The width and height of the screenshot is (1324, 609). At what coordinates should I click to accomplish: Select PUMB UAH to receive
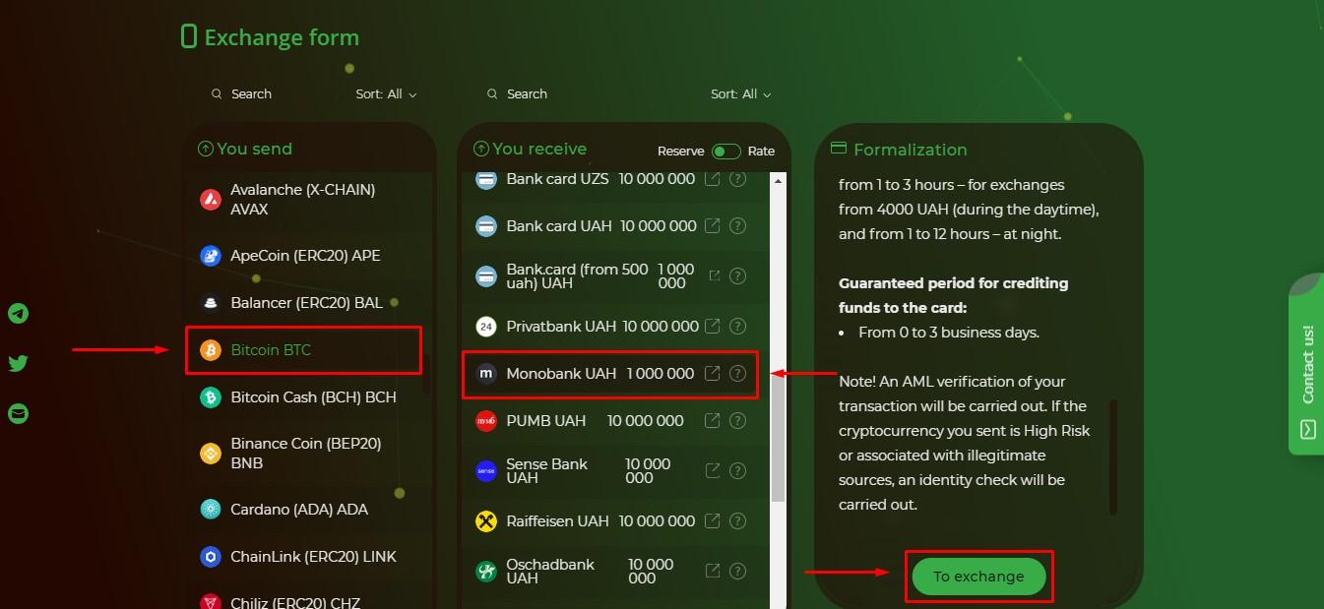click(615, 421)
